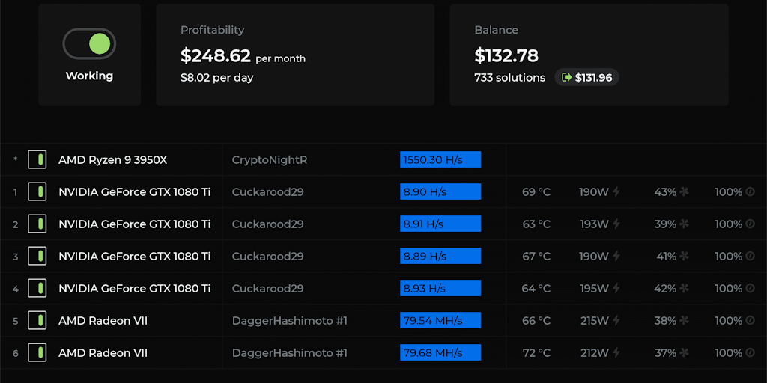
Task: Click the 8.91 H/s hashrate bar
Action: pyautogui.click(x=440, y=224)
